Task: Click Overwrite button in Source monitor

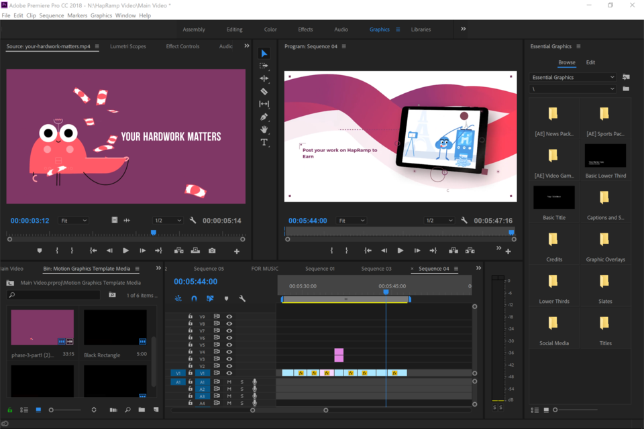Action: 195,251
